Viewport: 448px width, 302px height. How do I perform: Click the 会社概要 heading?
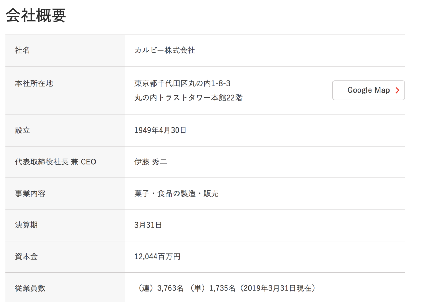pyautogui.click(x=36, y=15)
